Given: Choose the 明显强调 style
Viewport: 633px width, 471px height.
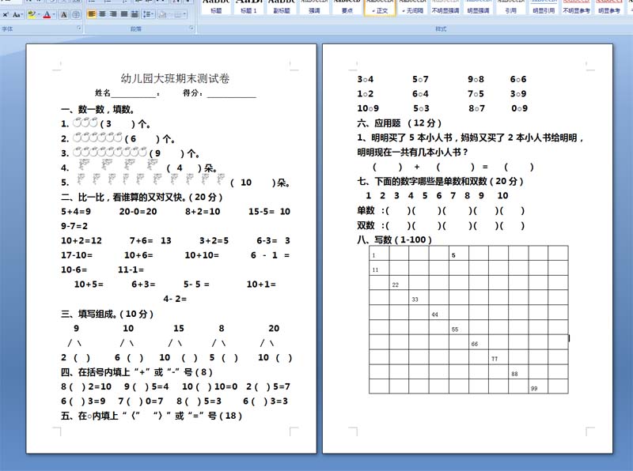Looking at the screenshot, I should pyautogui.click(x=478, y=7).
